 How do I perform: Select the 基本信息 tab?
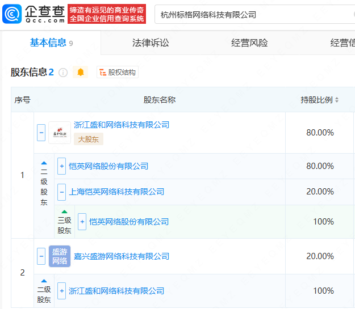48,43
